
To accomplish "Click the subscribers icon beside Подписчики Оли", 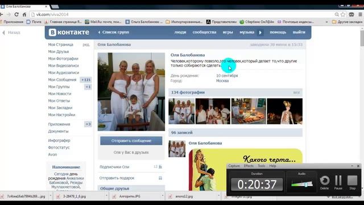I will pos(160,167).
